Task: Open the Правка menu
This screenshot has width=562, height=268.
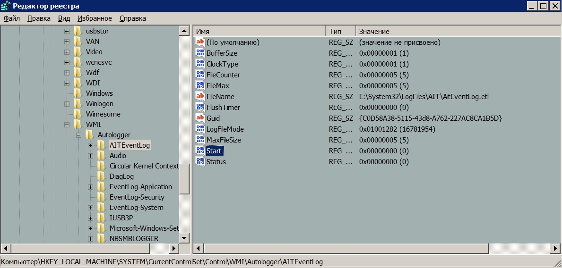Action: tap(39, 18)
